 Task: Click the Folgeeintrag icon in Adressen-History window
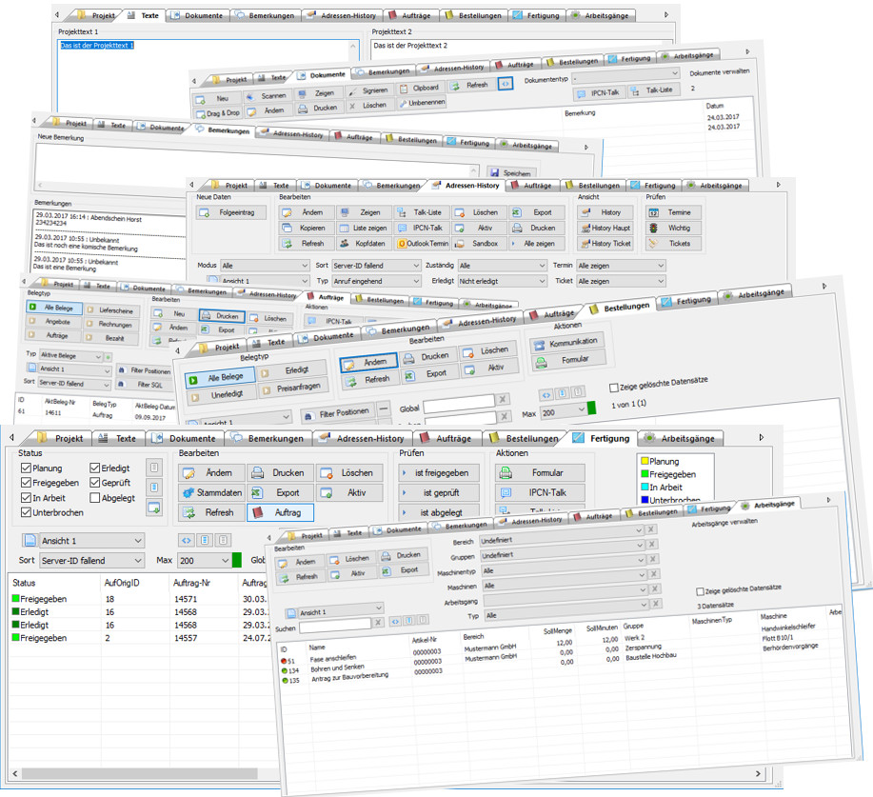(x=205, y=212)
